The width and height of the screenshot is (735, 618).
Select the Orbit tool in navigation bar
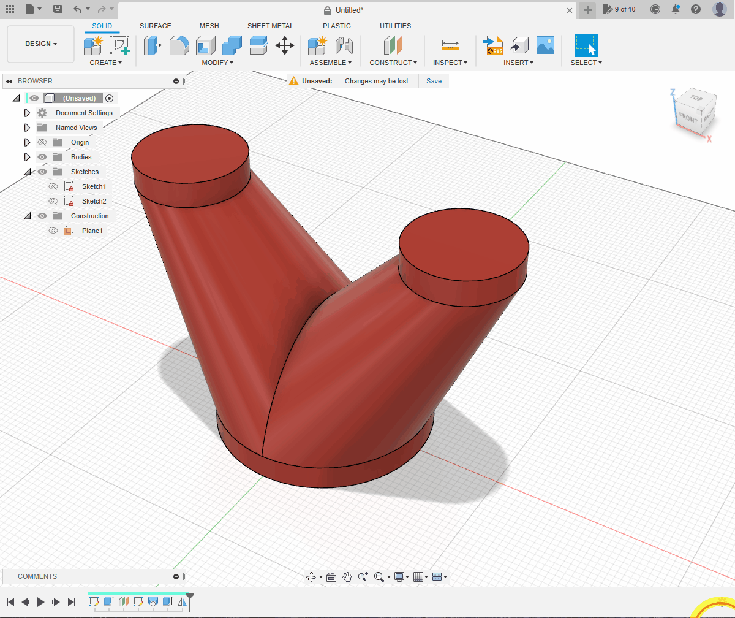pyautogui.click(x=311, y=577)
